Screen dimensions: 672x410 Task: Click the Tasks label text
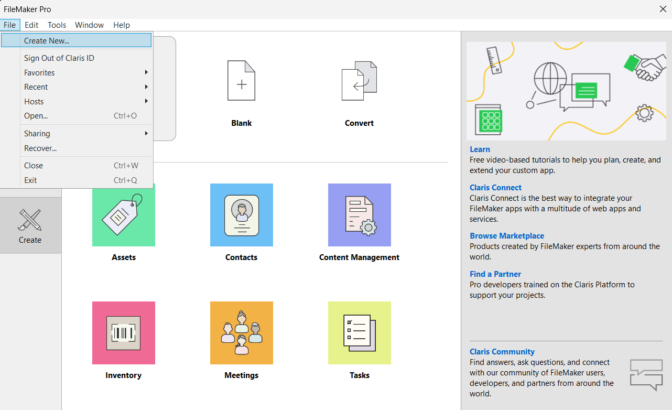[360, 375]
